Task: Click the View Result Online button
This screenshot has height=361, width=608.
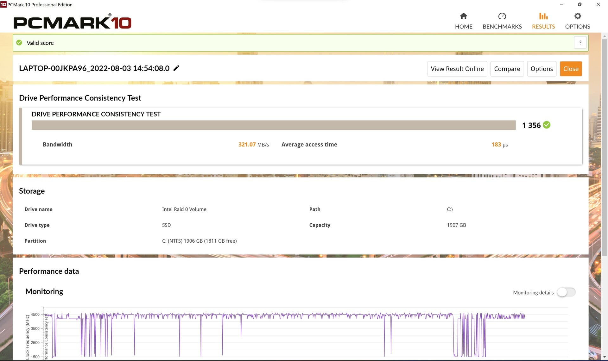Action: (457, 69)
